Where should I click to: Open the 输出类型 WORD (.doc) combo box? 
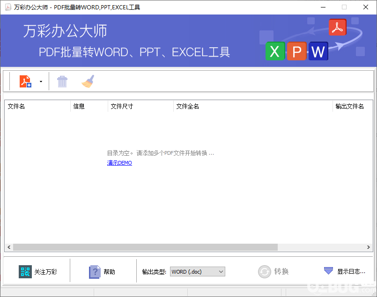coord(197,272)
